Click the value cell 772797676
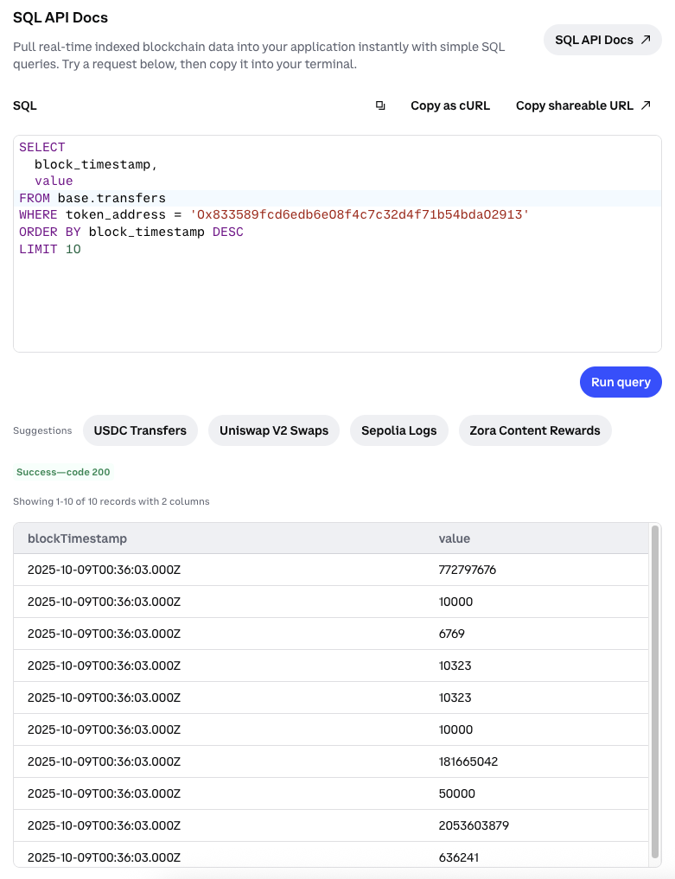675x879 pixels. (x=467, y=570)
